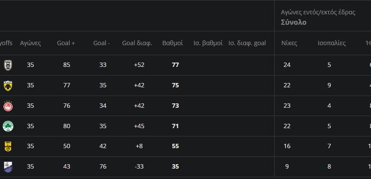Image resolution: width=371 pixels, height=179 pixels.
Task: Open the AEK Athens crest icon
Action: click(8, 85)
